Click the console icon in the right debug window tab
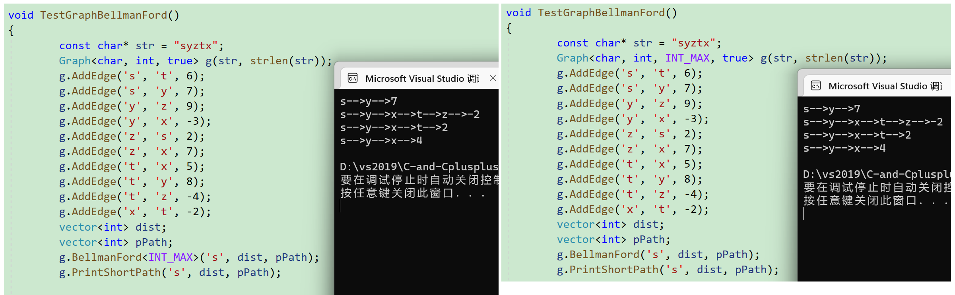This screenshot has height=295, width=955. [x=816, y=86]
